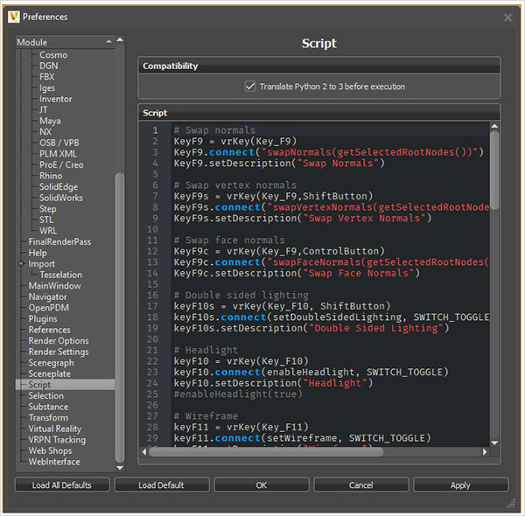Open Selection preferences
The width and height of the screenshot is (525, 516).
point(45,395)
